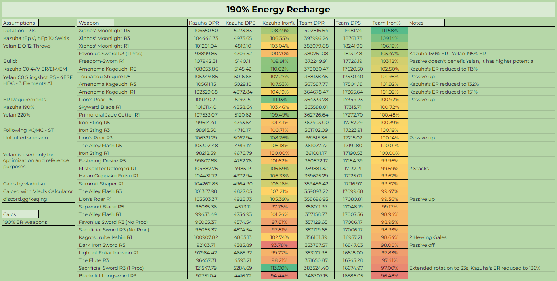Viewport: 557px width, 281px height.
Task: Select the Blackcliff Longsword R3 weapon cell
Action: 133,276
